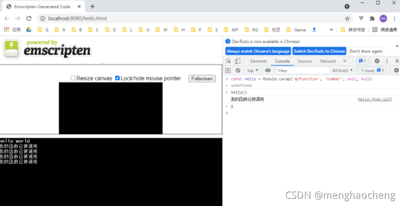This screenshot has height=206, width=403.
Task: Open the Network tab
Action: [328, 61]
